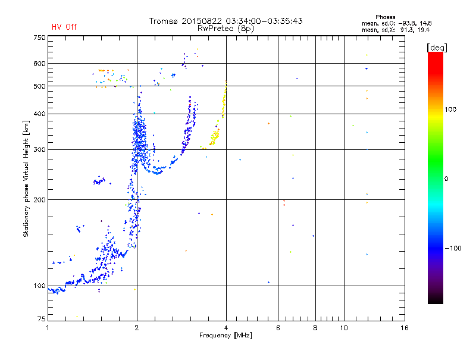Click the y-axis tick label '400'
The height and width of the screenshot is (357, 476).
click(39, 114)
